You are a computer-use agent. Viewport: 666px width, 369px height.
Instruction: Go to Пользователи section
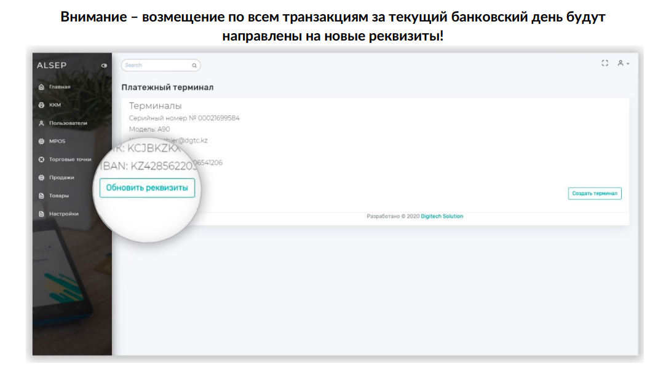pyautogui.click(x=68, y=123)
